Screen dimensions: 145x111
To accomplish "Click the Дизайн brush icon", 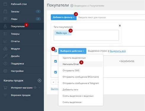I will point(5,56).
